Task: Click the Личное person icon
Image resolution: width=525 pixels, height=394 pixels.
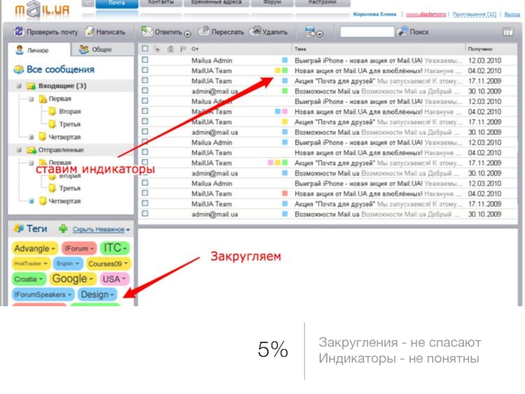Action: [20, 50]
